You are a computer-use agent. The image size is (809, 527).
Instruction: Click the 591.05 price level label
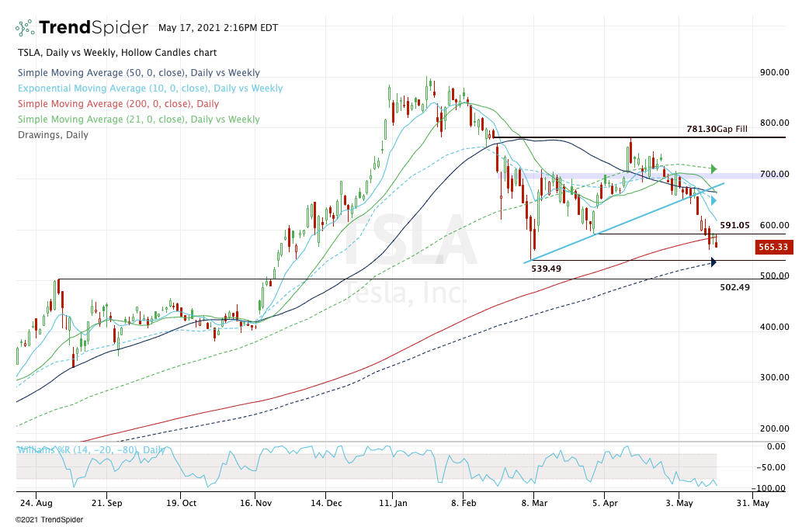[x=734, y=225]
